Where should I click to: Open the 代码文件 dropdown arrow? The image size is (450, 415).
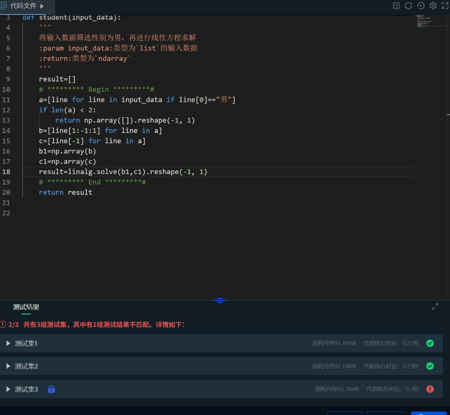(x=42, y=6)
